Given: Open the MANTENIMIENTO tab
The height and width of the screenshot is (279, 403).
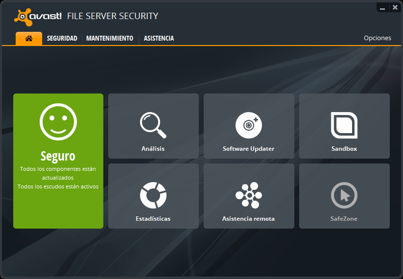Looking at the screenshot, I should (110, 39).
